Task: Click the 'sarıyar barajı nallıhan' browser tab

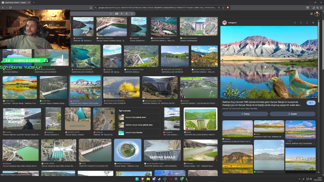Action: [16, 3]
